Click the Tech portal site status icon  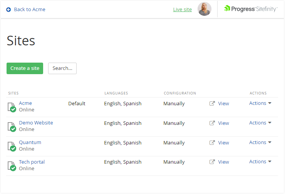click(12, 166)
